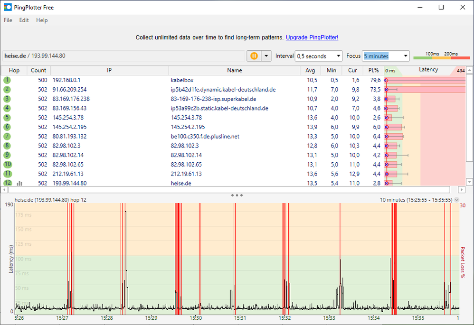
Task: Click the 100ms 200ms latency color scale
Action: coord(441,56)
